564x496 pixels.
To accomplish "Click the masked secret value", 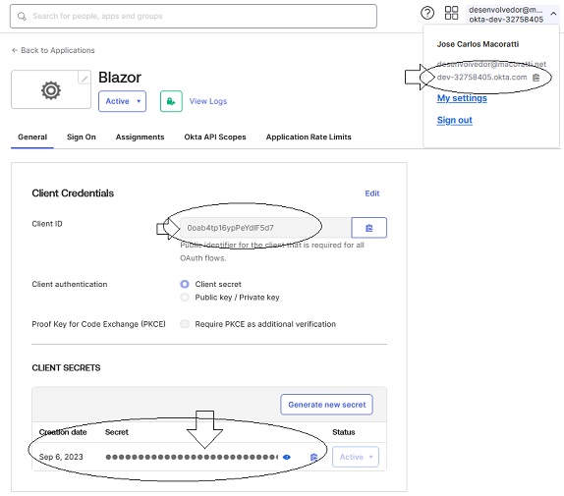I will coord(192,457).
